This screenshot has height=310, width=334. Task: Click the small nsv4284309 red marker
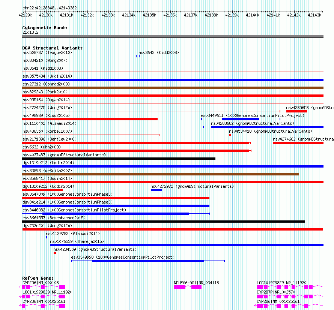55,253
